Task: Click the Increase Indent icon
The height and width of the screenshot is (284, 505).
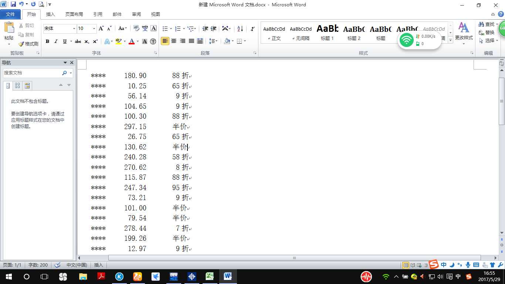Action: [213, 28]
